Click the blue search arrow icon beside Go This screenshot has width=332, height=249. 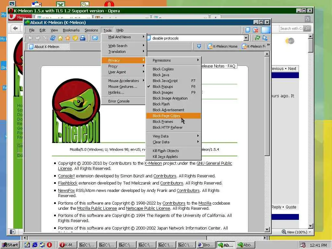(x=265, y=38)
